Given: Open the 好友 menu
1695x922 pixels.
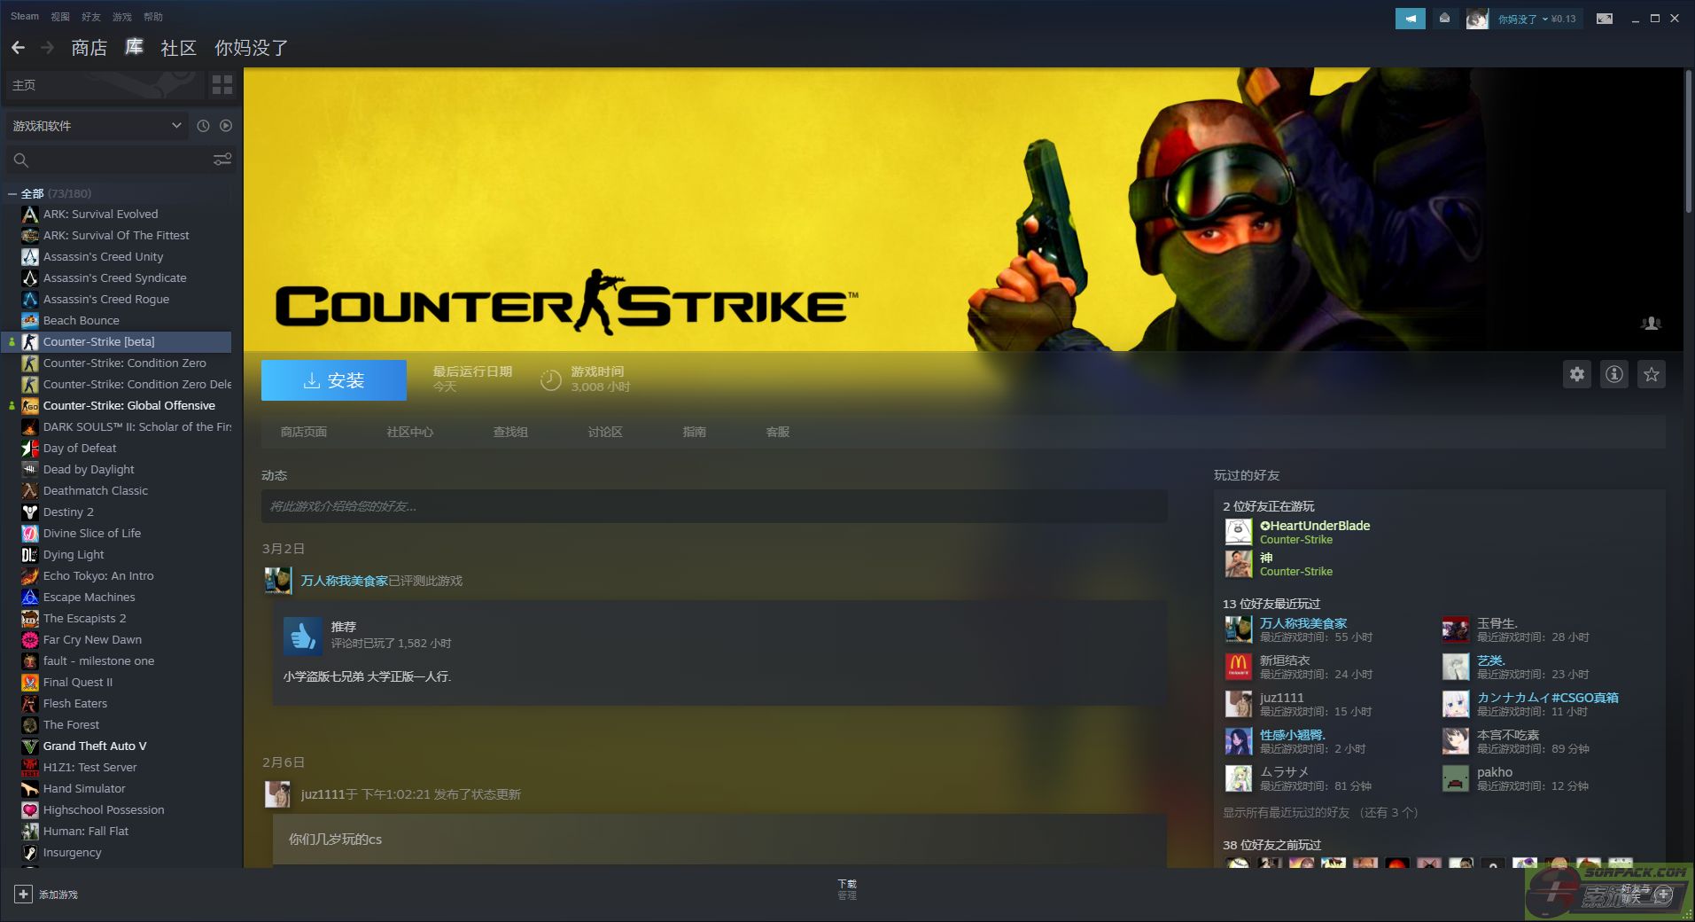Looking at the screenshot, I should pyautogui.click(x=91, y=17).
